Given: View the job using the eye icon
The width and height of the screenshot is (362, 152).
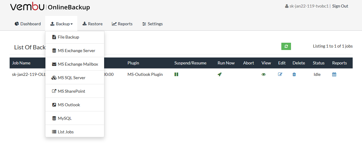Looking at the screenshot, I should pos(264,74).
